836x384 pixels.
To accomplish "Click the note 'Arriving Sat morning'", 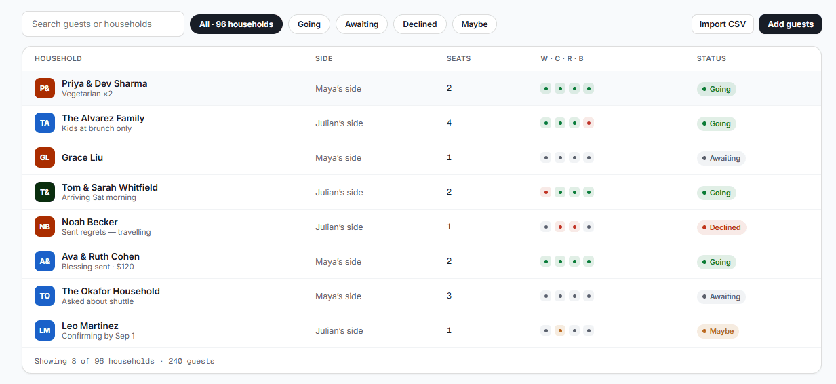I will 99,197.
